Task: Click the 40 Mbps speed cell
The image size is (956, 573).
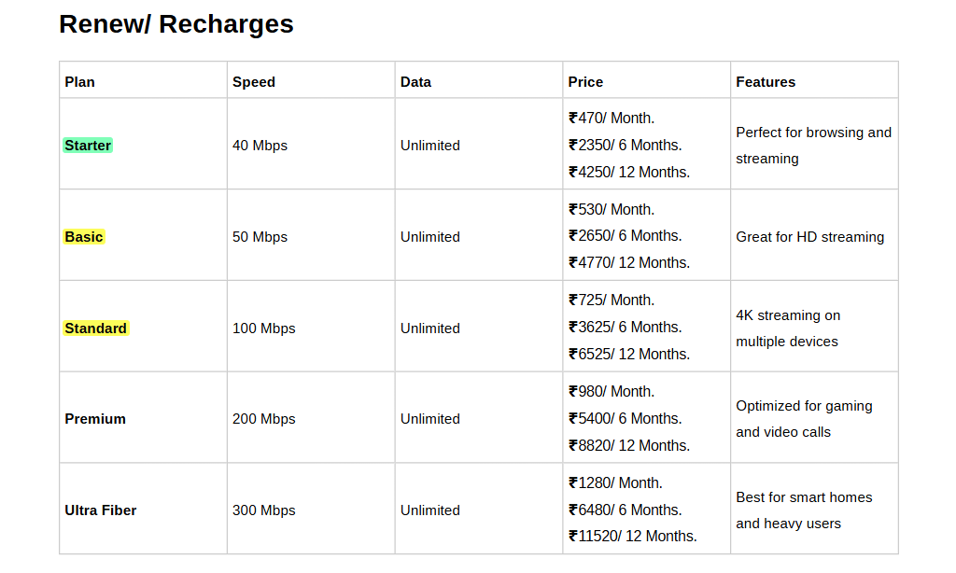Action: [260, 146]
